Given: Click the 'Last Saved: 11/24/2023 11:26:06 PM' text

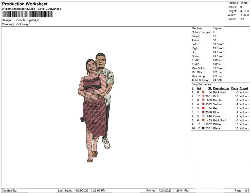Looking at the screenshot, I should [x=82, y=190].
